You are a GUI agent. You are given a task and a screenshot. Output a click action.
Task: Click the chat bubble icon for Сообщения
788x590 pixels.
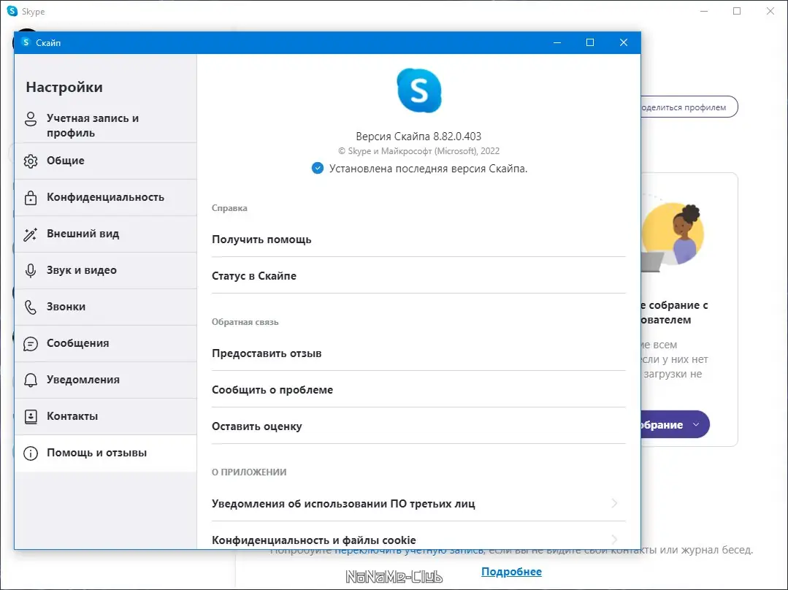(x=31, y=344)
